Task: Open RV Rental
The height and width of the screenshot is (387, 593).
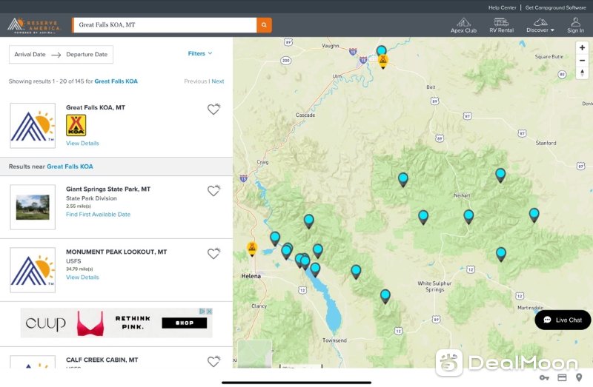Action: pos(501,25)
